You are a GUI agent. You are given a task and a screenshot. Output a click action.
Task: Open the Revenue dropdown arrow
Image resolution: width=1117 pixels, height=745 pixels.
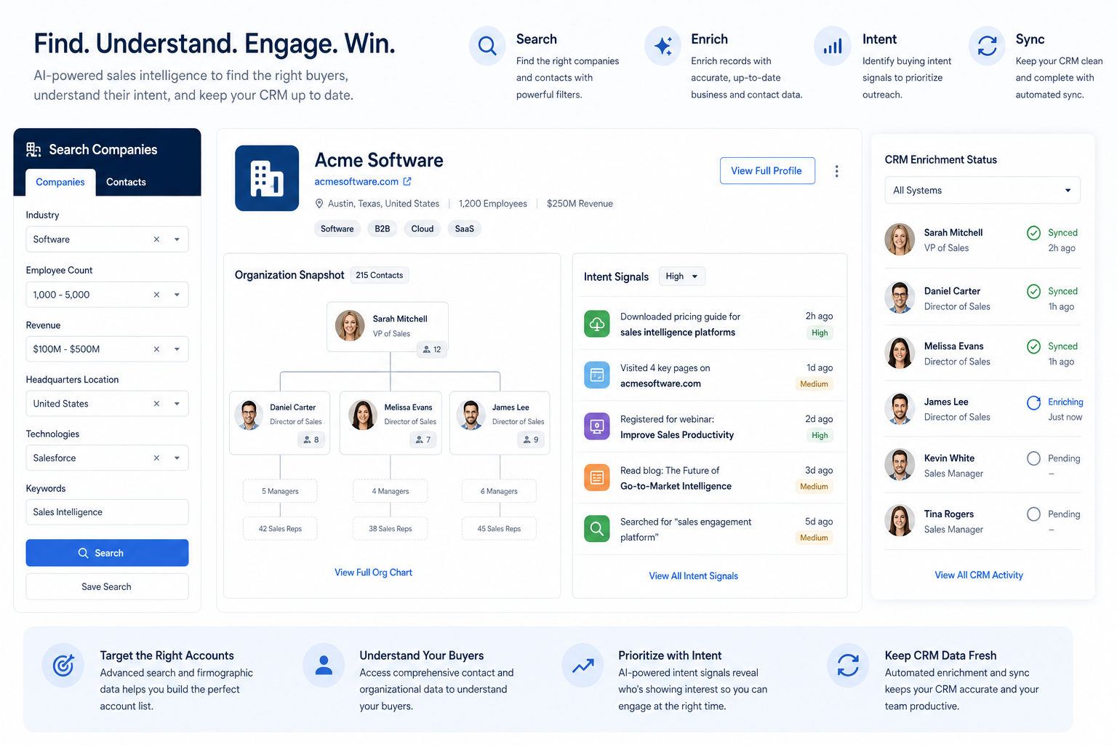point(177,349)
